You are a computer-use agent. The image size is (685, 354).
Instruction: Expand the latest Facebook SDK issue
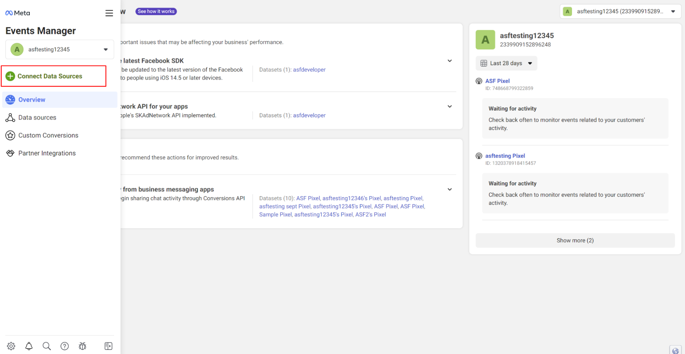[x=450, y=61]
